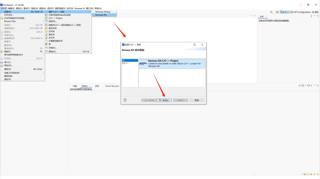Click the open console icon
This screenshot has height=179, width=320.
309,86
